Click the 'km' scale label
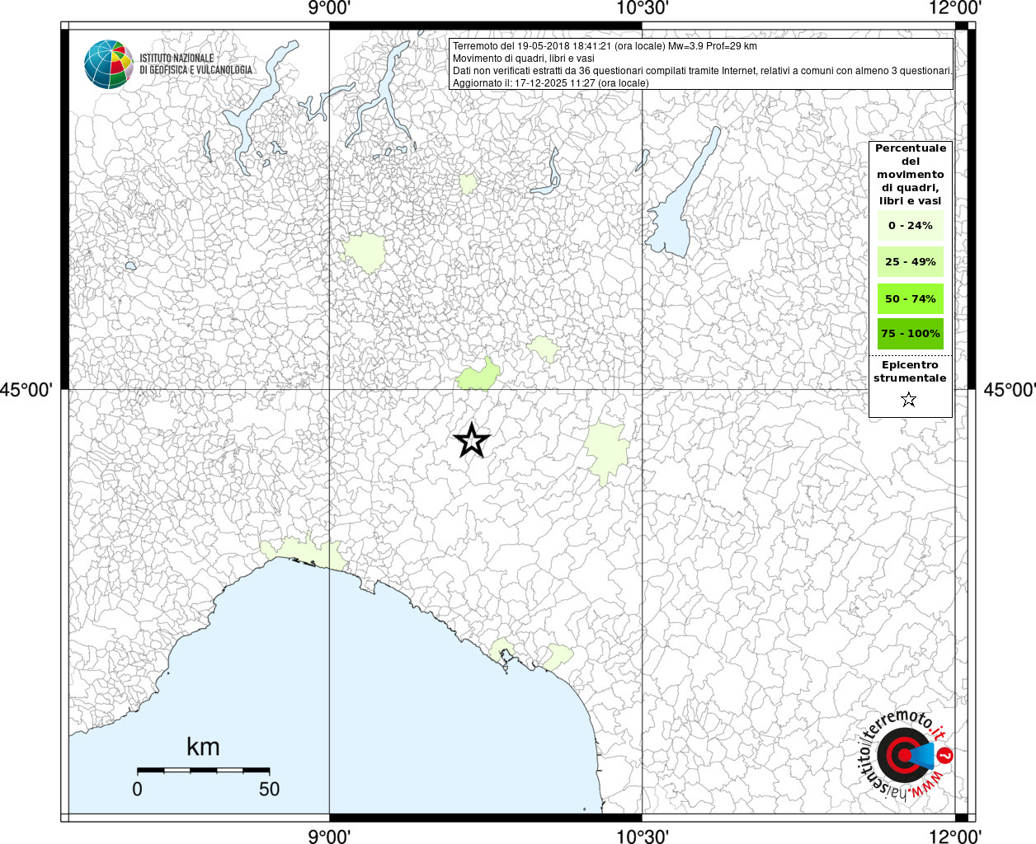Image resolution: width=1036 pixels, height=844 pixels. 203,747
